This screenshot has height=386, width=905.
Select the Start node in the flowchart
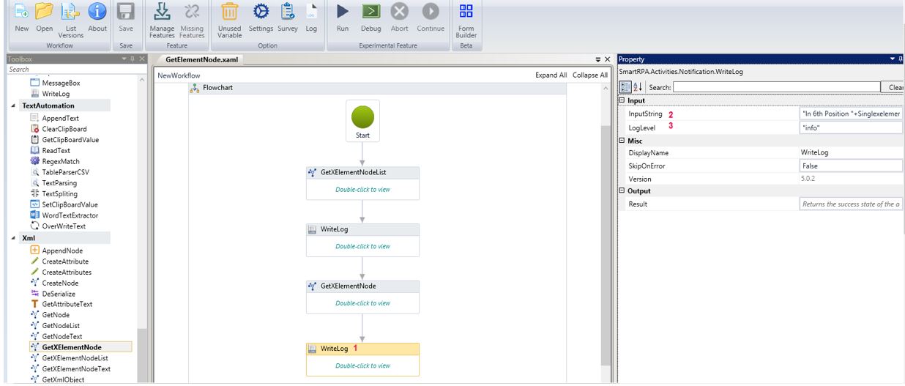[x=362, y=122]
